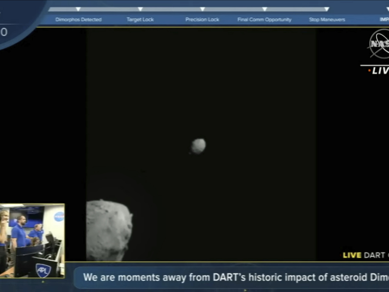The height and width of the screenshot is (292, 389).
Task: Click the mission progress bar between Target and Precision Lock
Action: pos(171,9)
